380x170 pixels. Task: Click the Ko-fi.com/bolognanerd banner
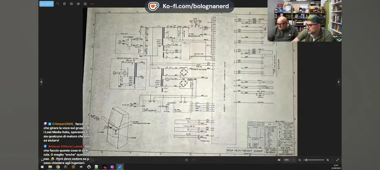click(x=190, y=6)
